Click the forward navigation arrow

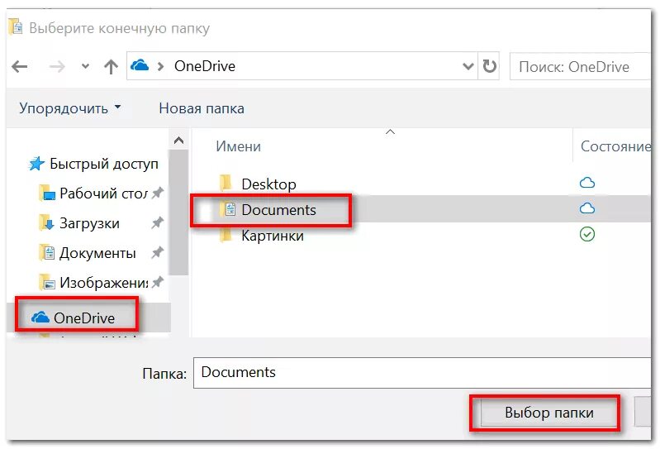pos(57,66)
